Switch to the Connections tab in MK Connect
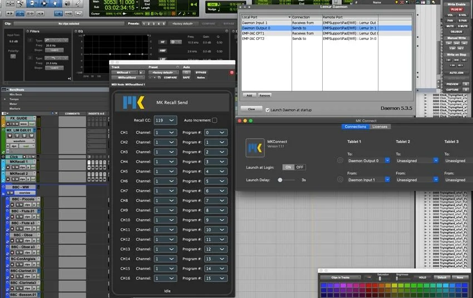Viewport: 473px width, 298px height. coord(355,127)
